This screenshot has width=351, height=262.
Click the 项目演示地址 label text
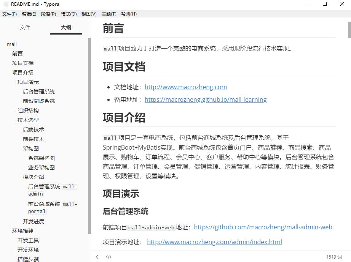(123, 242)
